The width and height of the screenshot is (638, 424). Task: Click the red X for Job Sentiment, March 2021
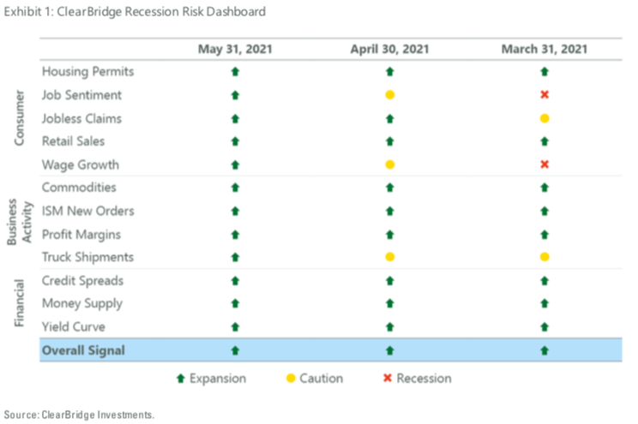(545, 95)
